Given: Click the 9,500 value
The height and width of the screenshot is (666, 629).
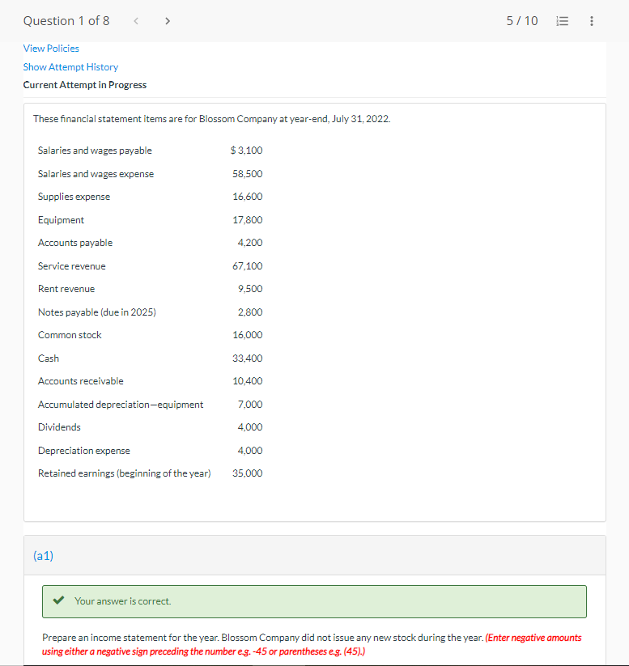Looking at the screenshot, I should [250, 289].
